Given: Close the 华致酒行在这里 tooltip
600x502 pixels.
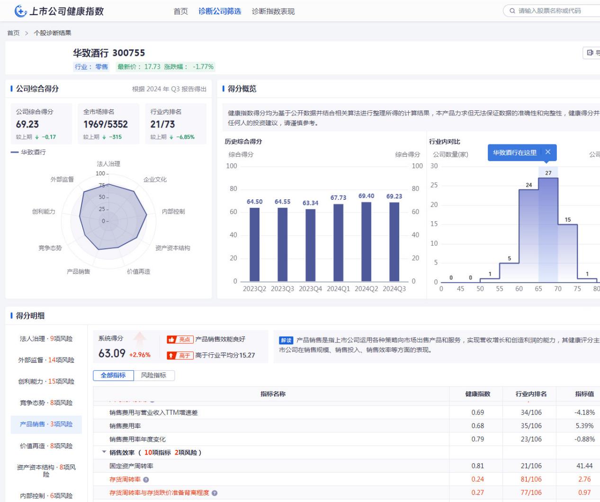Looking at the screenshot, I should pyautogui.click(x=547, y=152).
